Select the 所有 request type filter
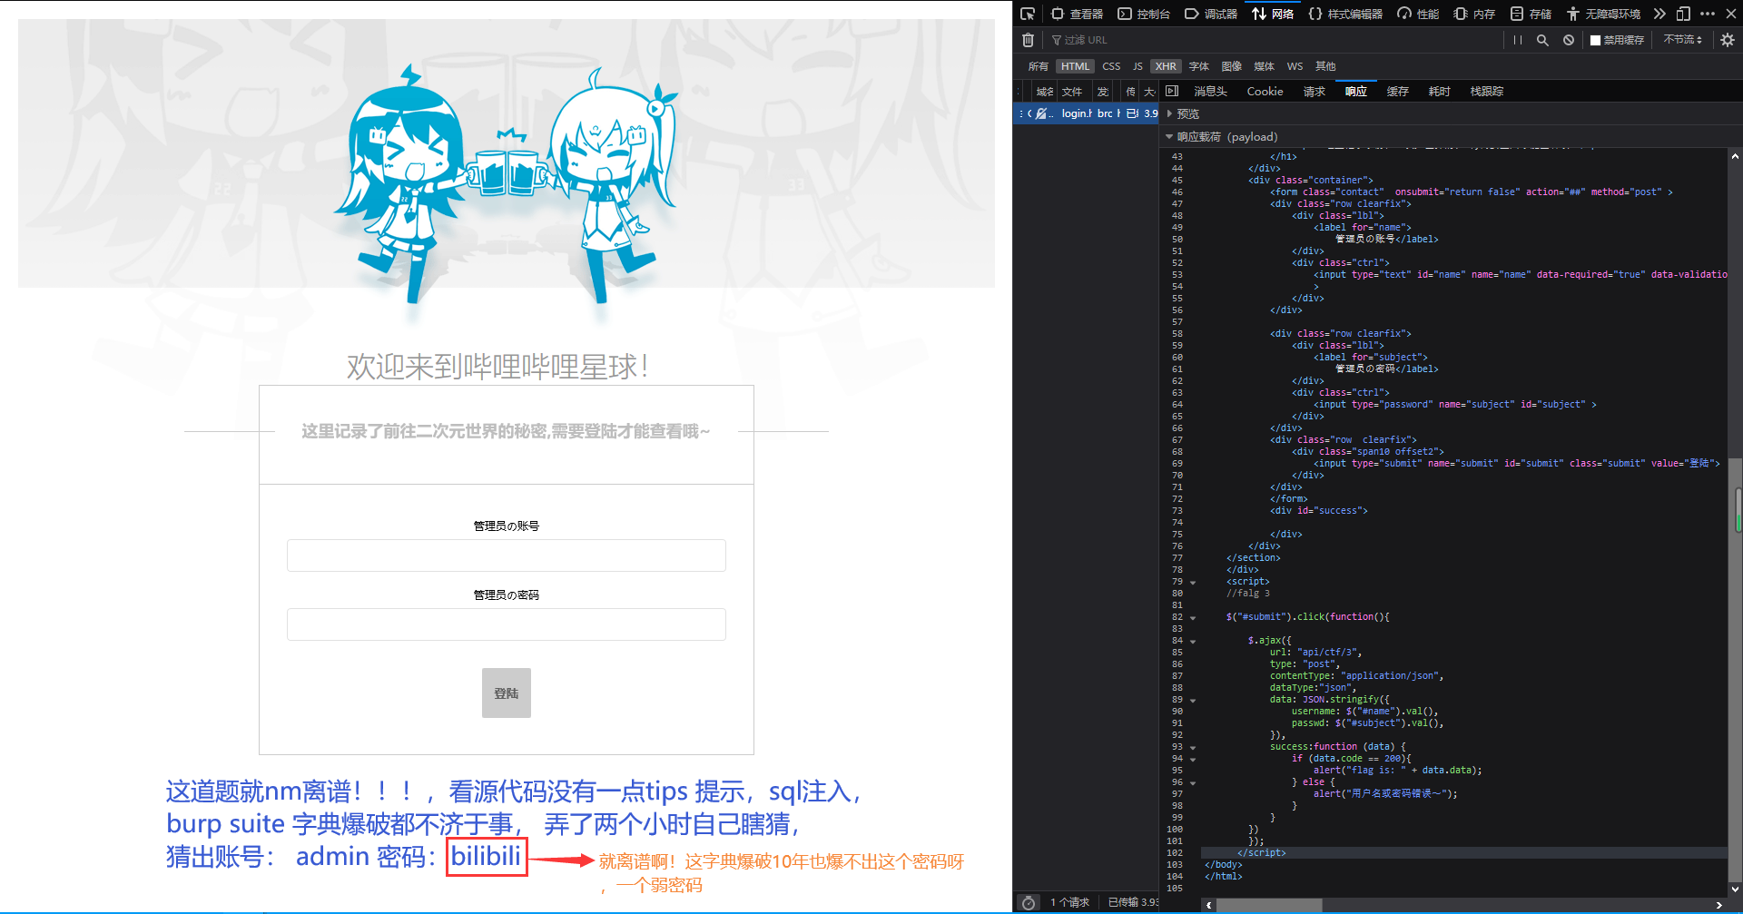Screen dimensions: 1743x914 tap(1038, 66)
